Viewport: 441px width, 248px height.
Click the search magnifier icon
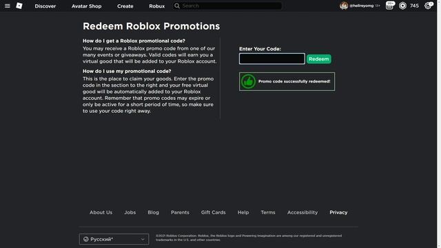(x=177, y=6)
